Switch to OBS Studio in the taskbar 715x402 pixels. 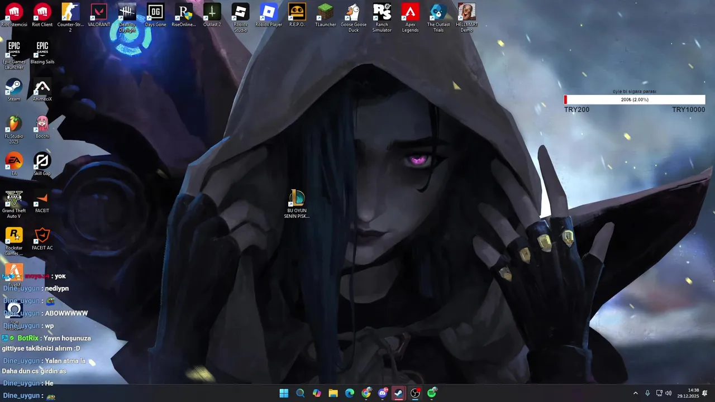click(x=415, y=393)
